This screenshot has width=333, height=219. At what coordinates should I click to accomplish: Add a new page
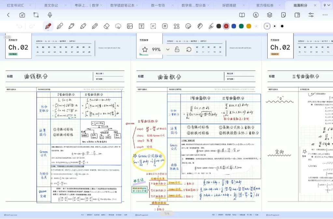coord(283,15)
